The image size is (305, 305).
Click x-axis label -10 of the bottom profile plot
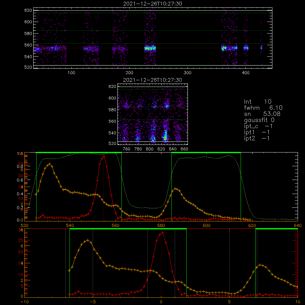point(24,302)
